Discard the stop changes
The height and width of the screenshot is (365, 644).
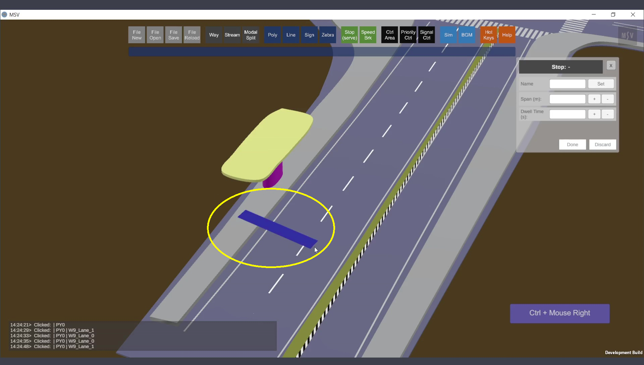602,145
